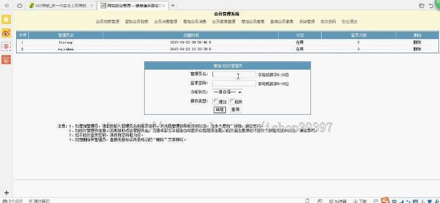This screenshot has width=440, height=203.
Task: Delete the wujiahua administrator row
Action: click(418, 49)
